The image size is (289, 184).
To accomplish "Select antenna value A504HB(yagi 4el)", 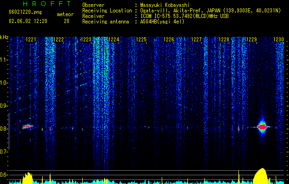I will click(162, 22).
